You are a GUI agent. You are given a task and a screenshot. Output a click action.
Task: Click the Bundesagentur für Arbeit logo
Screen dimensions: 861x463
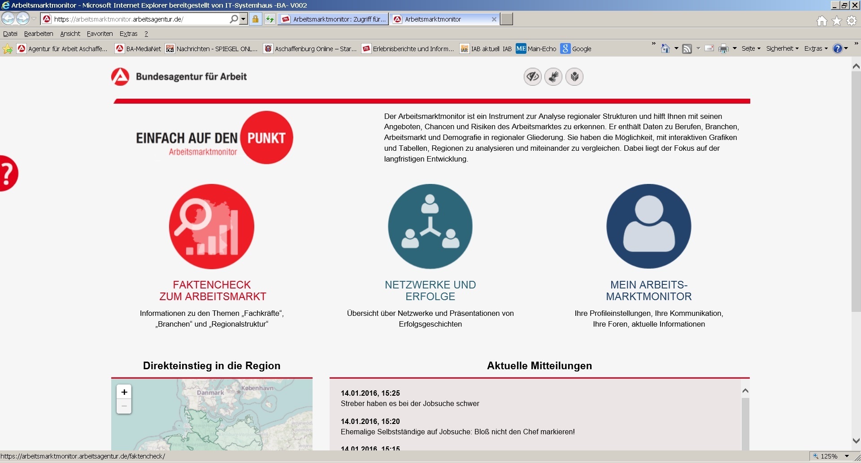pyautogui.click(x=179, y=77)
